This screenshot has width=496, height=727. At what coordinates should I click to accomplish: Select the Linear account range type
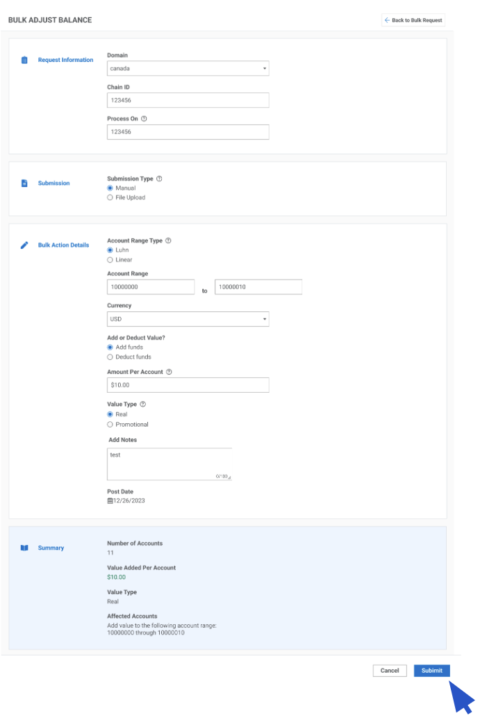[110, 260]
